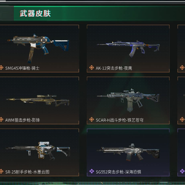Click orange rarity icon beside SCAR-H战斗步枪-铁艺苍穹
The height and width of the screenshot is (185, 185).
pyautogui.click(x=92, y=119)
